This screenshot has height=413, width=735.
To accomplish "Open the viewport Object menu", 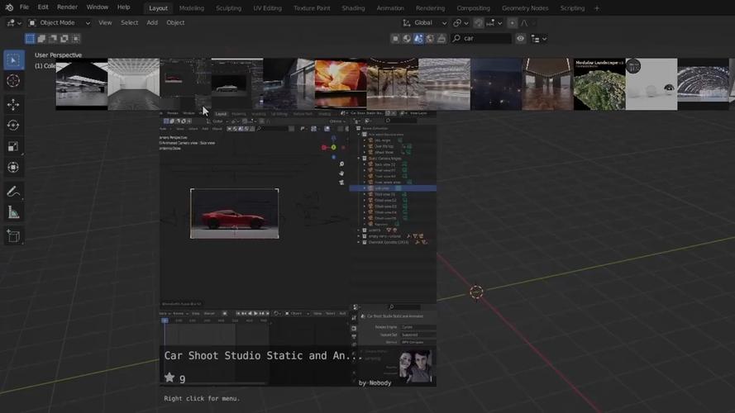I will tap(175, 22).
